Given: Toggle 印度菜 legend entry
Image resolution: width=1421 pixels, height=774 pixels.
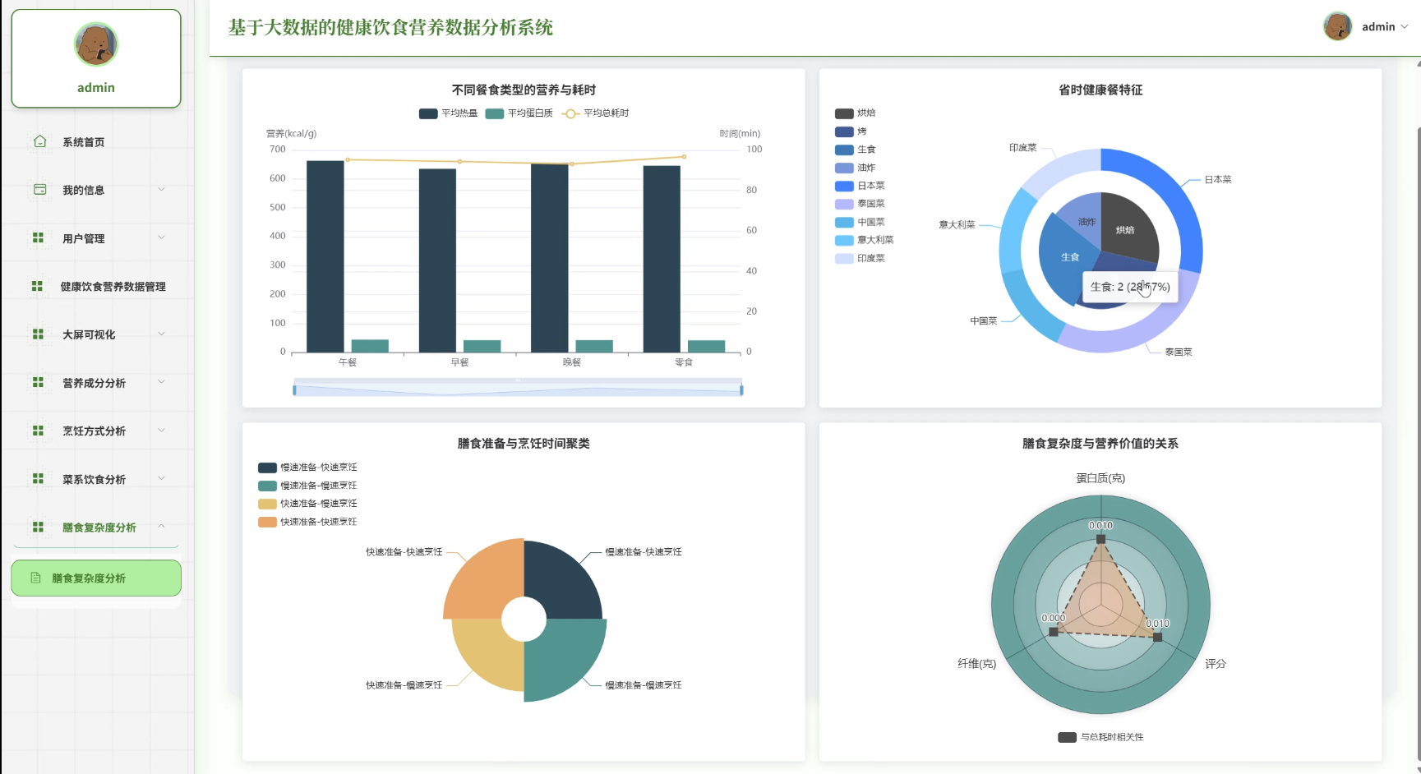Looking at the screenshot, I should [860, 258].
